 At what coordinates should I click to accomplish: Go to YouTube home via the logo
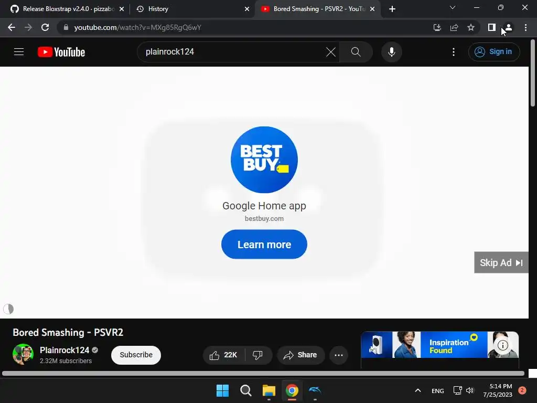pyautogui.click(x=61, y=52)
